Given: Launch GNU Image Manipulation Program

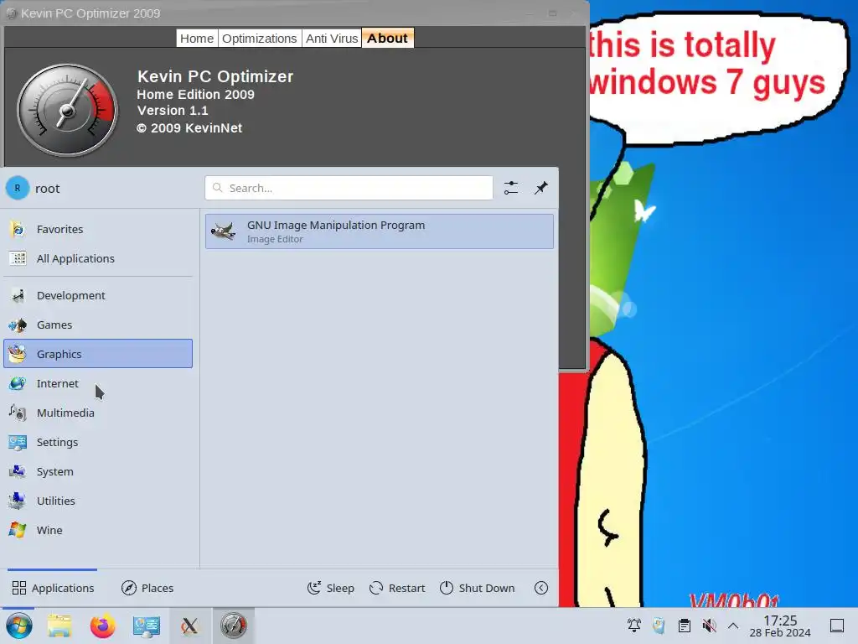Looking at the screenshot, I should point(380,231).
